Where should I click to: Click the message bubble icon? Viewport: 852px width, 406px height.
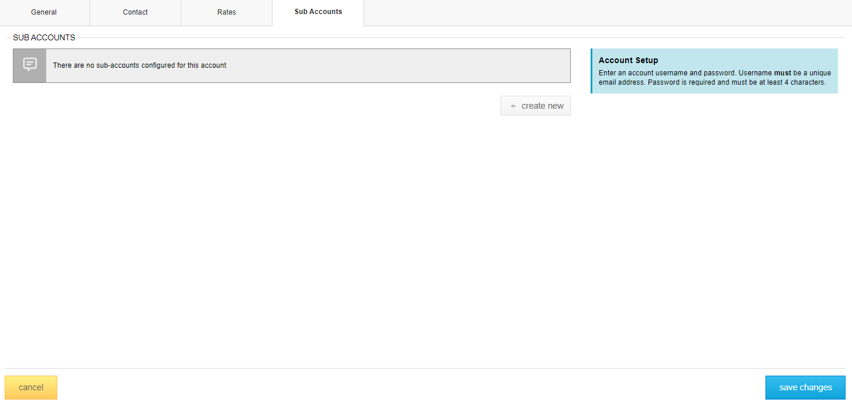click(30, 65)
